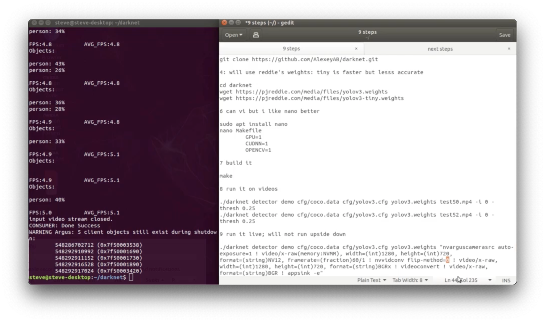
Task: Toggle INS overwrite mode indicator
Action: coord(506,280)
